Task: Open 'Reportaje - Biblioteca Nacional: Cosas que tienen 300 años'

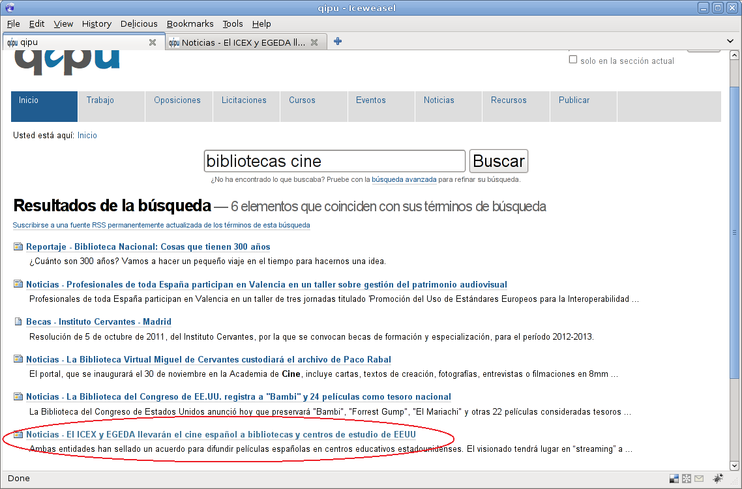Action: coord(148,246)
